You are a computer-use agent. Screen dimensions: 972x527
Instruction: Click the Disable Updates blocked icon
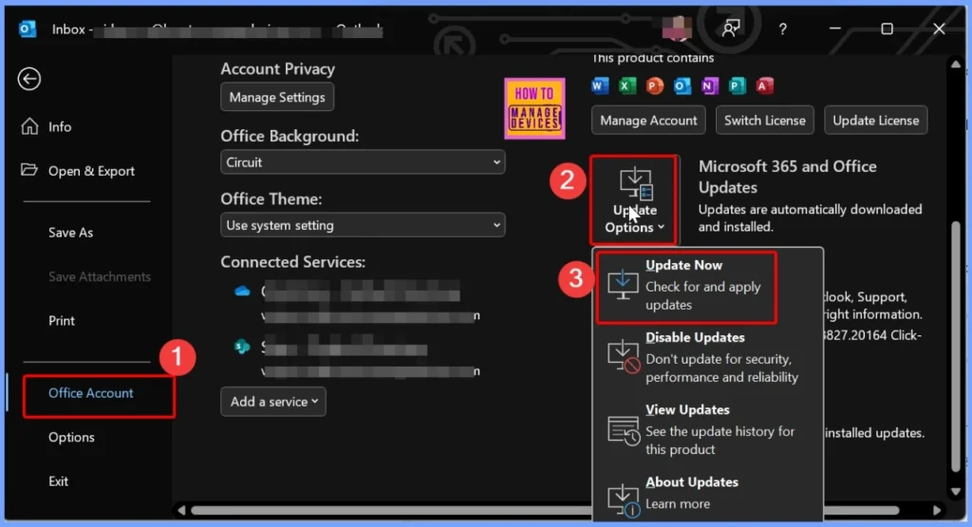point(623,357)
